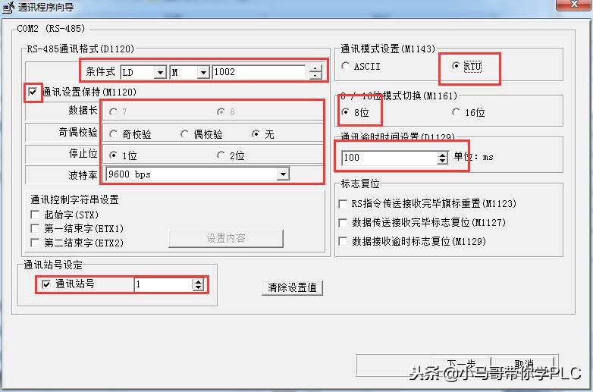This screenshot has width=593, height=392.
Task: Click the 取消 button
Action: (524, 364)
